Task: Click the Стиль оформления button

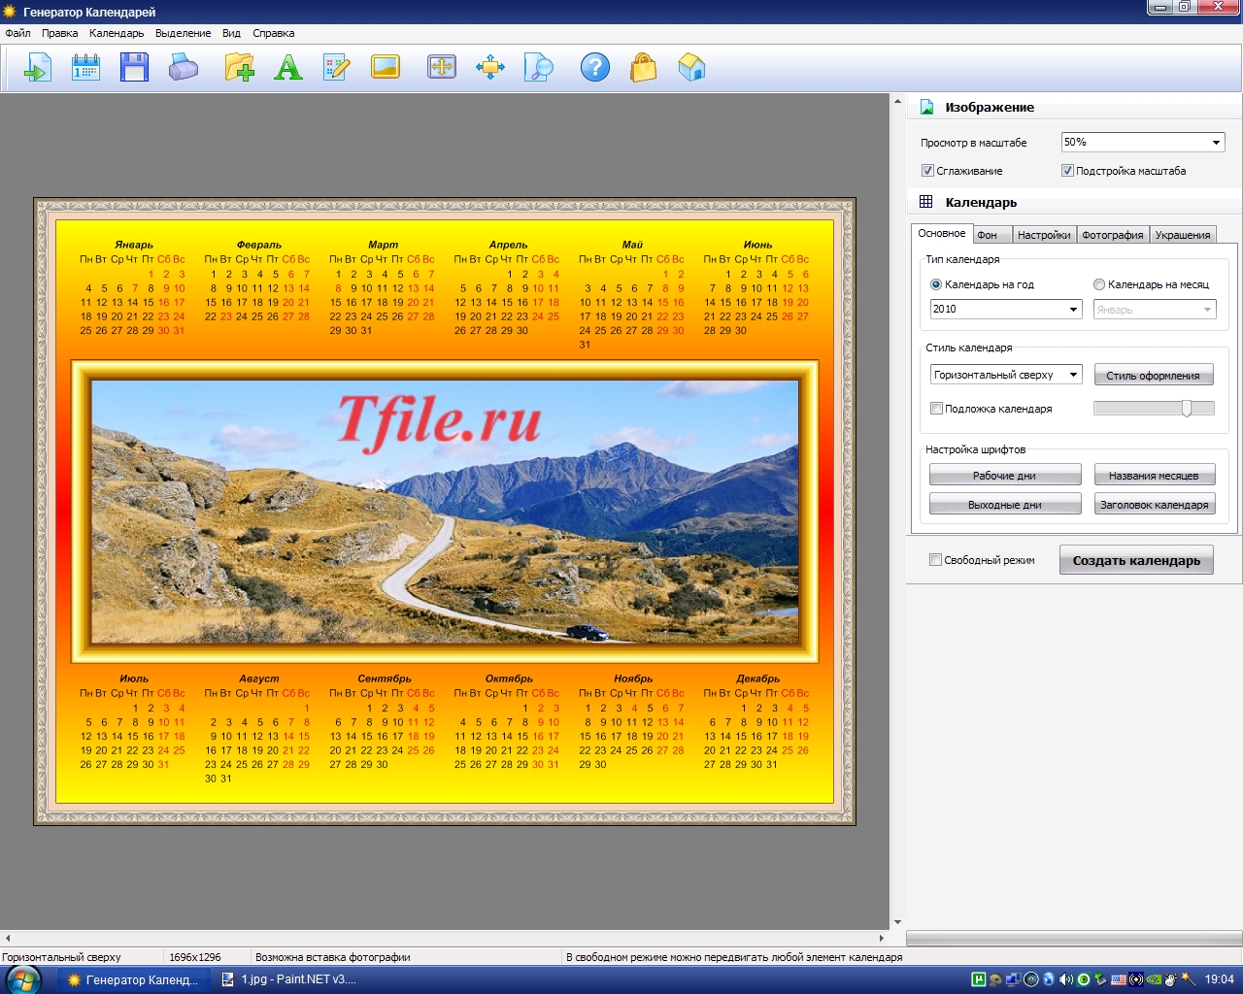Action: 1154,376
